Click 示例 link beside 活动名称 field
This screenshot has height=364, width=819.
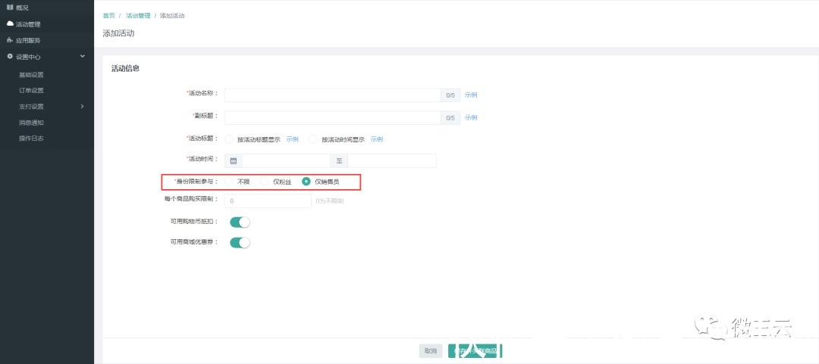point(471,95)
